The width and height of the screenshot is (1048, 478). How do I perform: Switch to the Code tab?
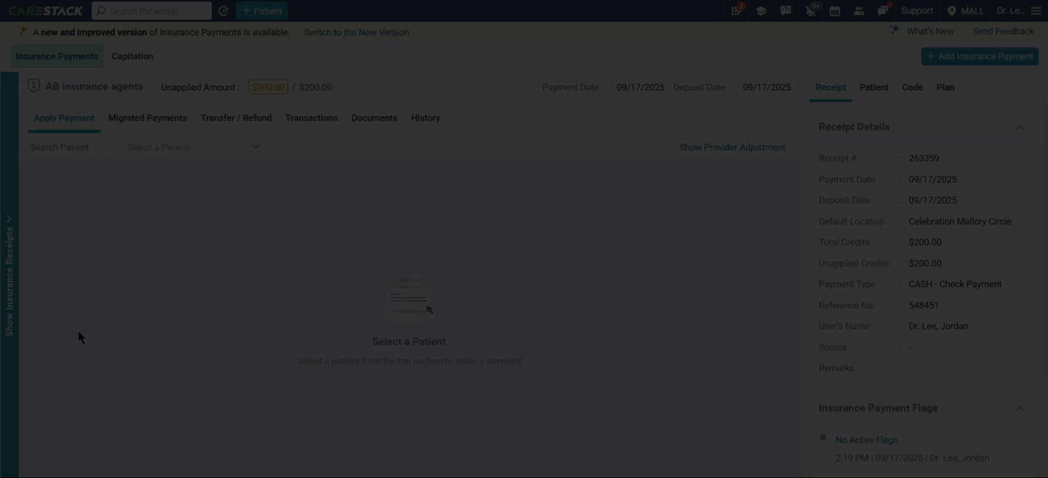click(x=912, y=88)
